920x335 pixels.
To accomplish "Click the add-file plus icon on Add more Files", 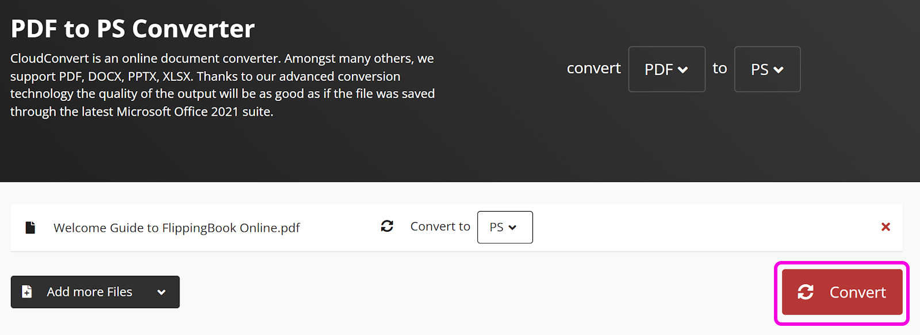I will (x=27, y=292).
